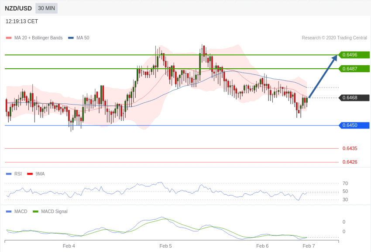
Task: Click the Feb 4 date axis label
Action: click(69, 246)
